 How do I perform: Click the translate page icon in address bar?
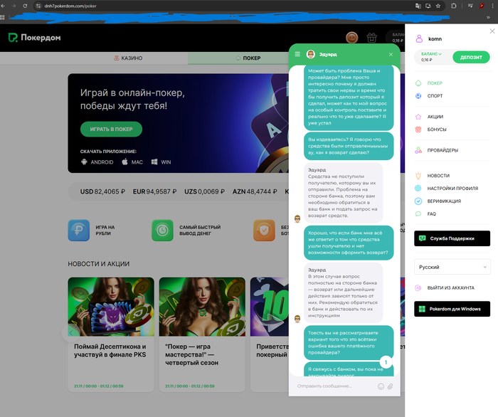[418, 6]
